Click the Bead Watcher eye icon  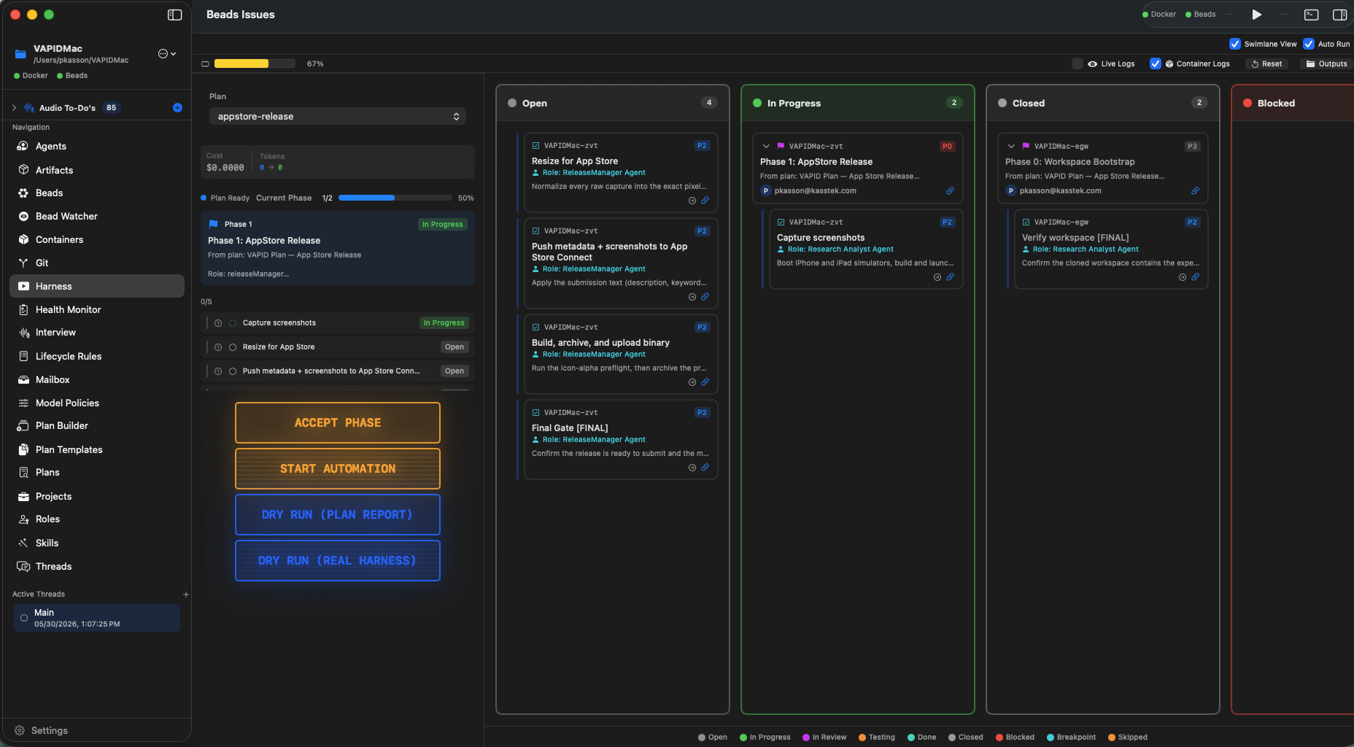click(23, 216)
